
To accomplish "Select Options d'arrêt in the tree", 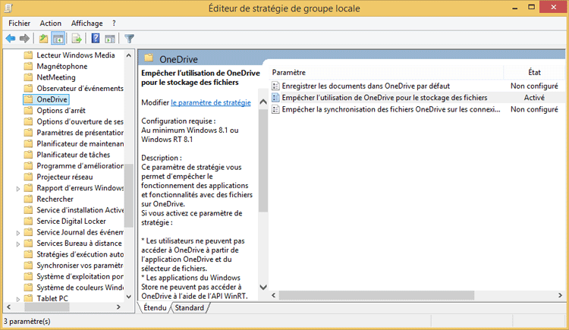I will click(61, 110).
